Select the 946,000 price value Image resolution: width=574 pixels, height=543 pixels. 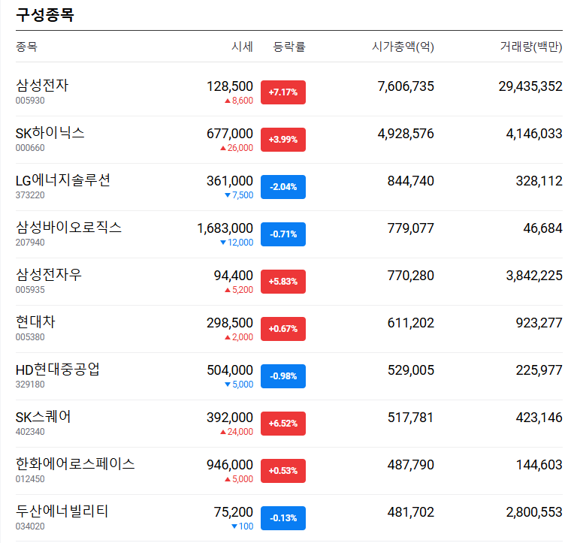tap(230, 465)
